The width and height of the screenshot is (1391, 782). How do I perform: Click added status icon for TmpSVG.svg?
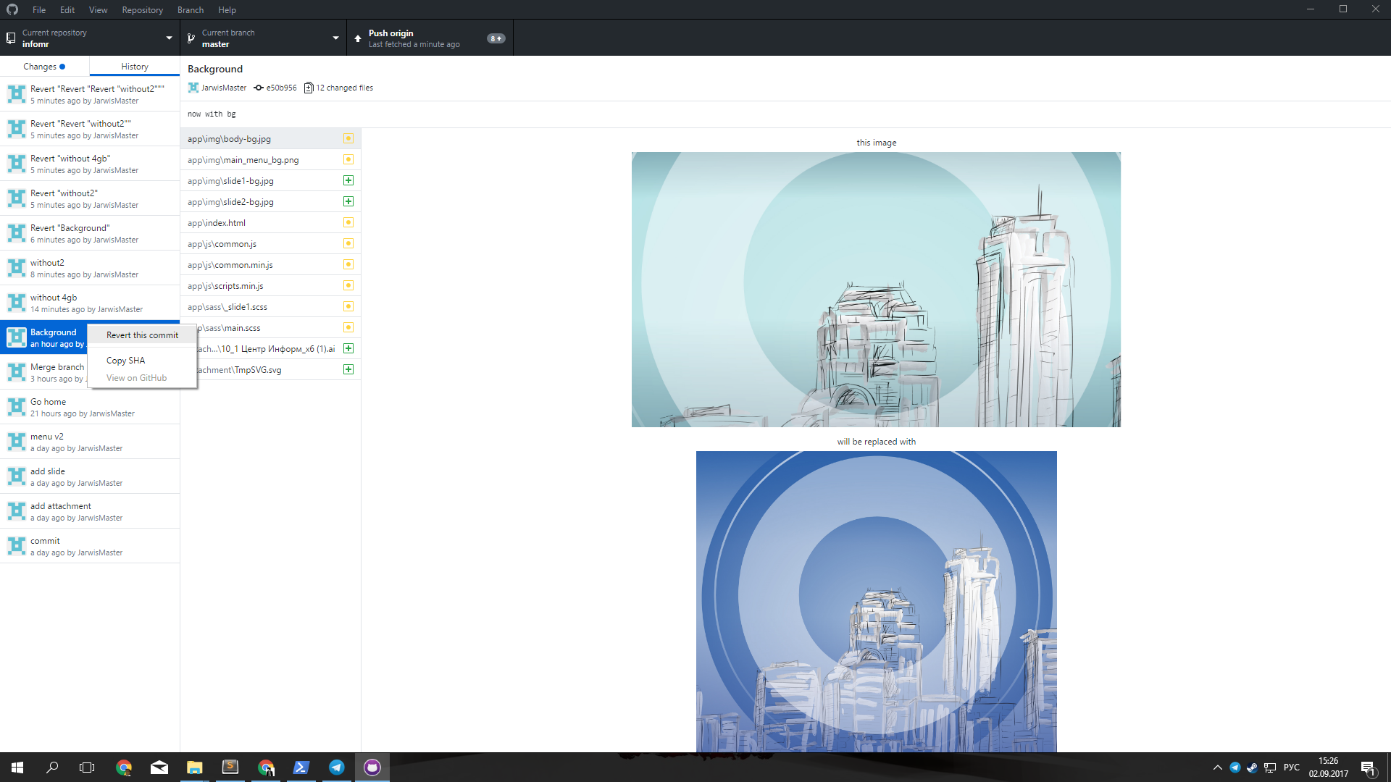click(348, 369)
